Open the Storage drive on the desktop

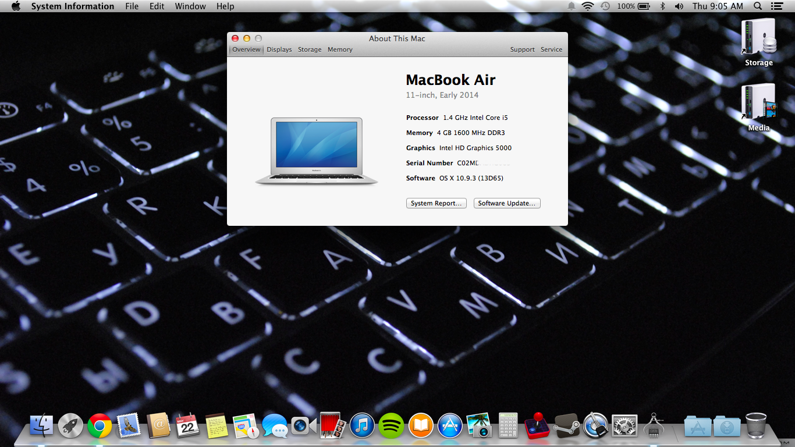[759, 42]
